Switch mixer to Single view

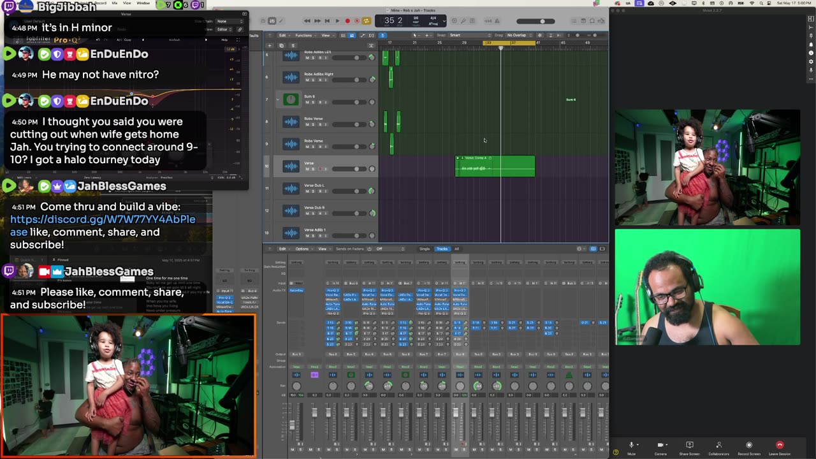(x=425, y=249)
